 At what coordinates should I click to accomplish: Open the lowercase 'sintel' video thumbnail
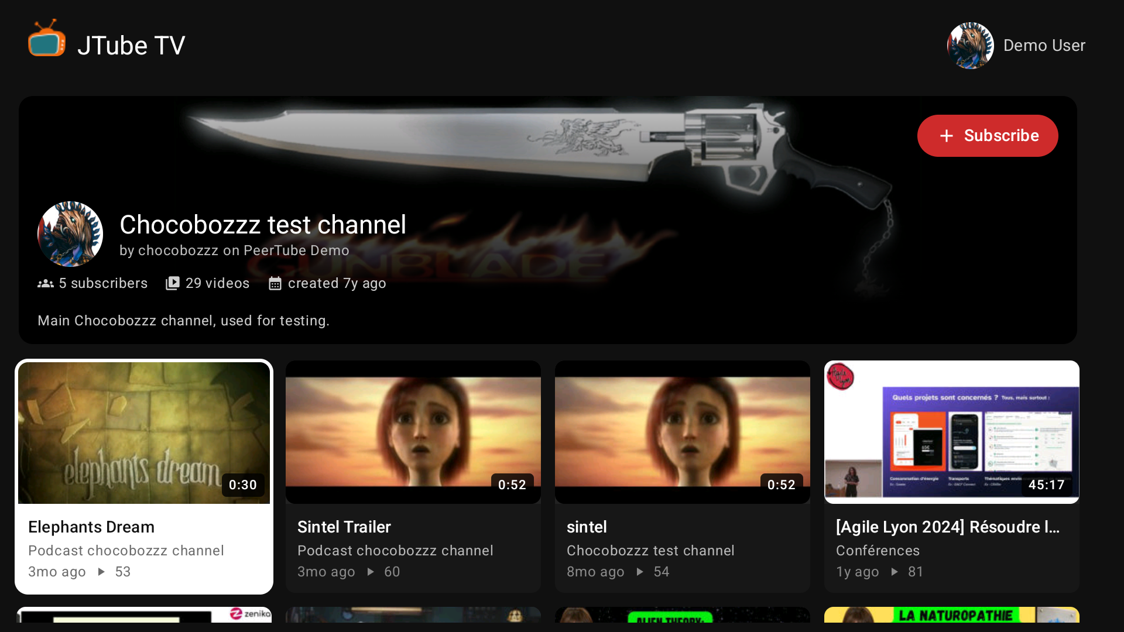[683, 432]
